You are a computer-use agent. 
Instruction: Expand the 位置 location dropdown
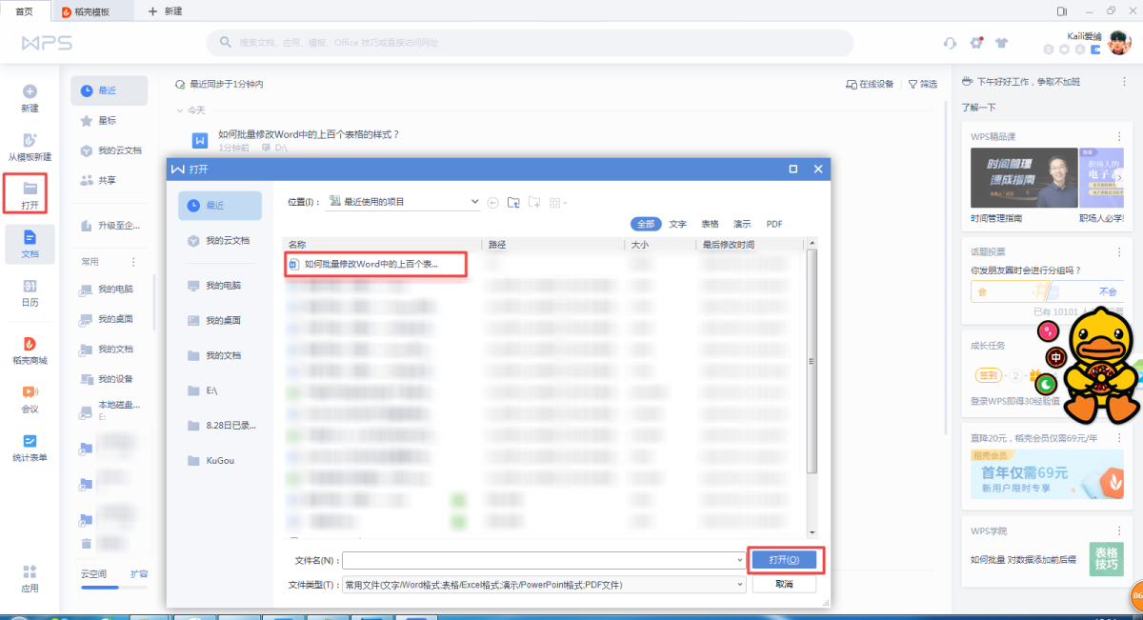click(x=475, y=202)
